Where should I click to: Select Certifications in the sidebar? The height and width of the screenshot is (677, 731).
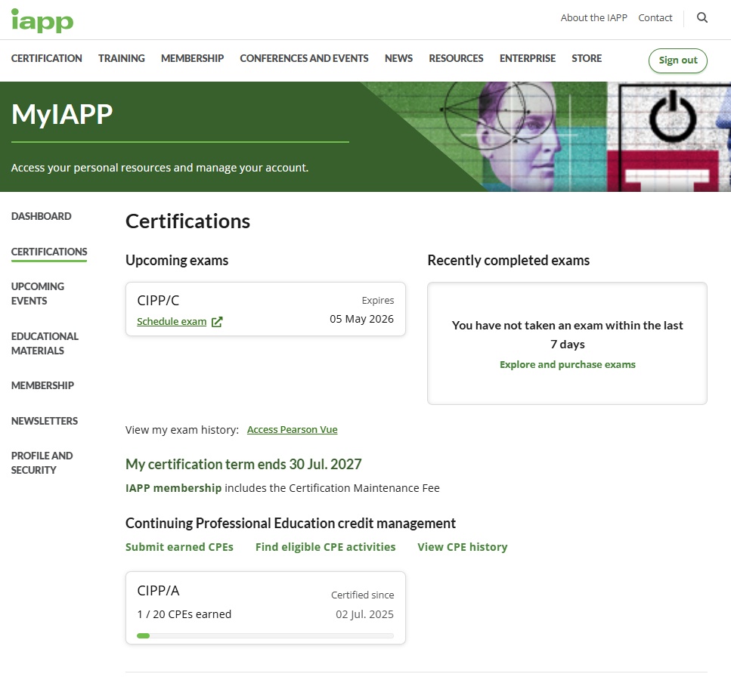49,252
